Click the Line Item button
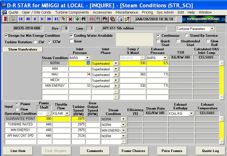The image size is (227, 156). (x=18, y=151)
